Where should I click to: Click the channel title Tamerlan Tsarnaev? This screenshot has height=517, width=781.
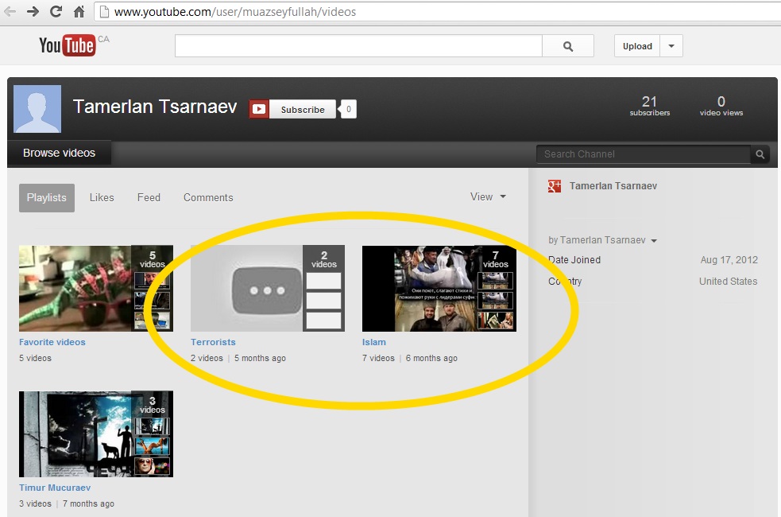[155, 107]
